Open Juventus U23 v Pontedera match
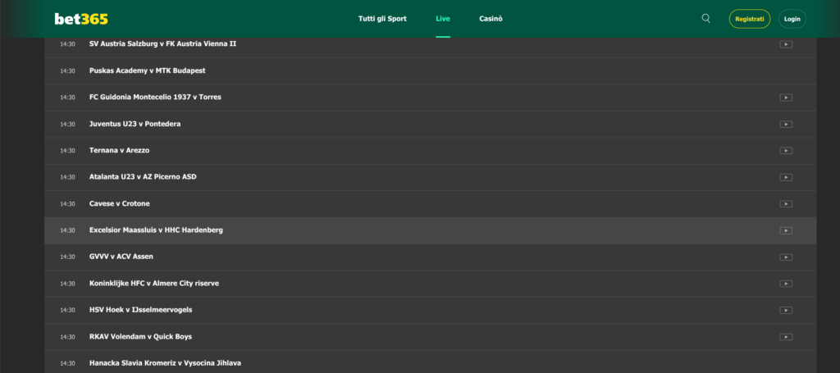 [135, 124]
